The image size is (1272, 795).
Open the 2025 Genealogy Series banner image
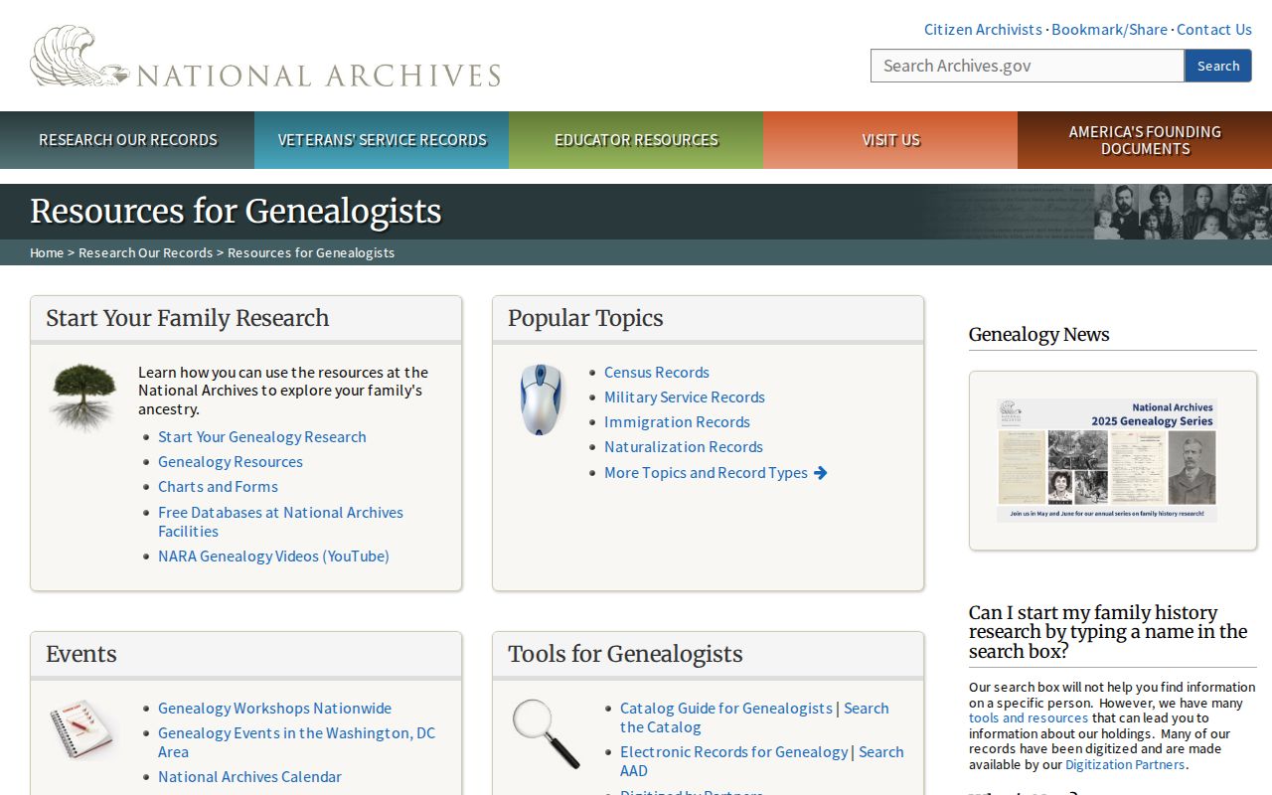click(1107, 460)
